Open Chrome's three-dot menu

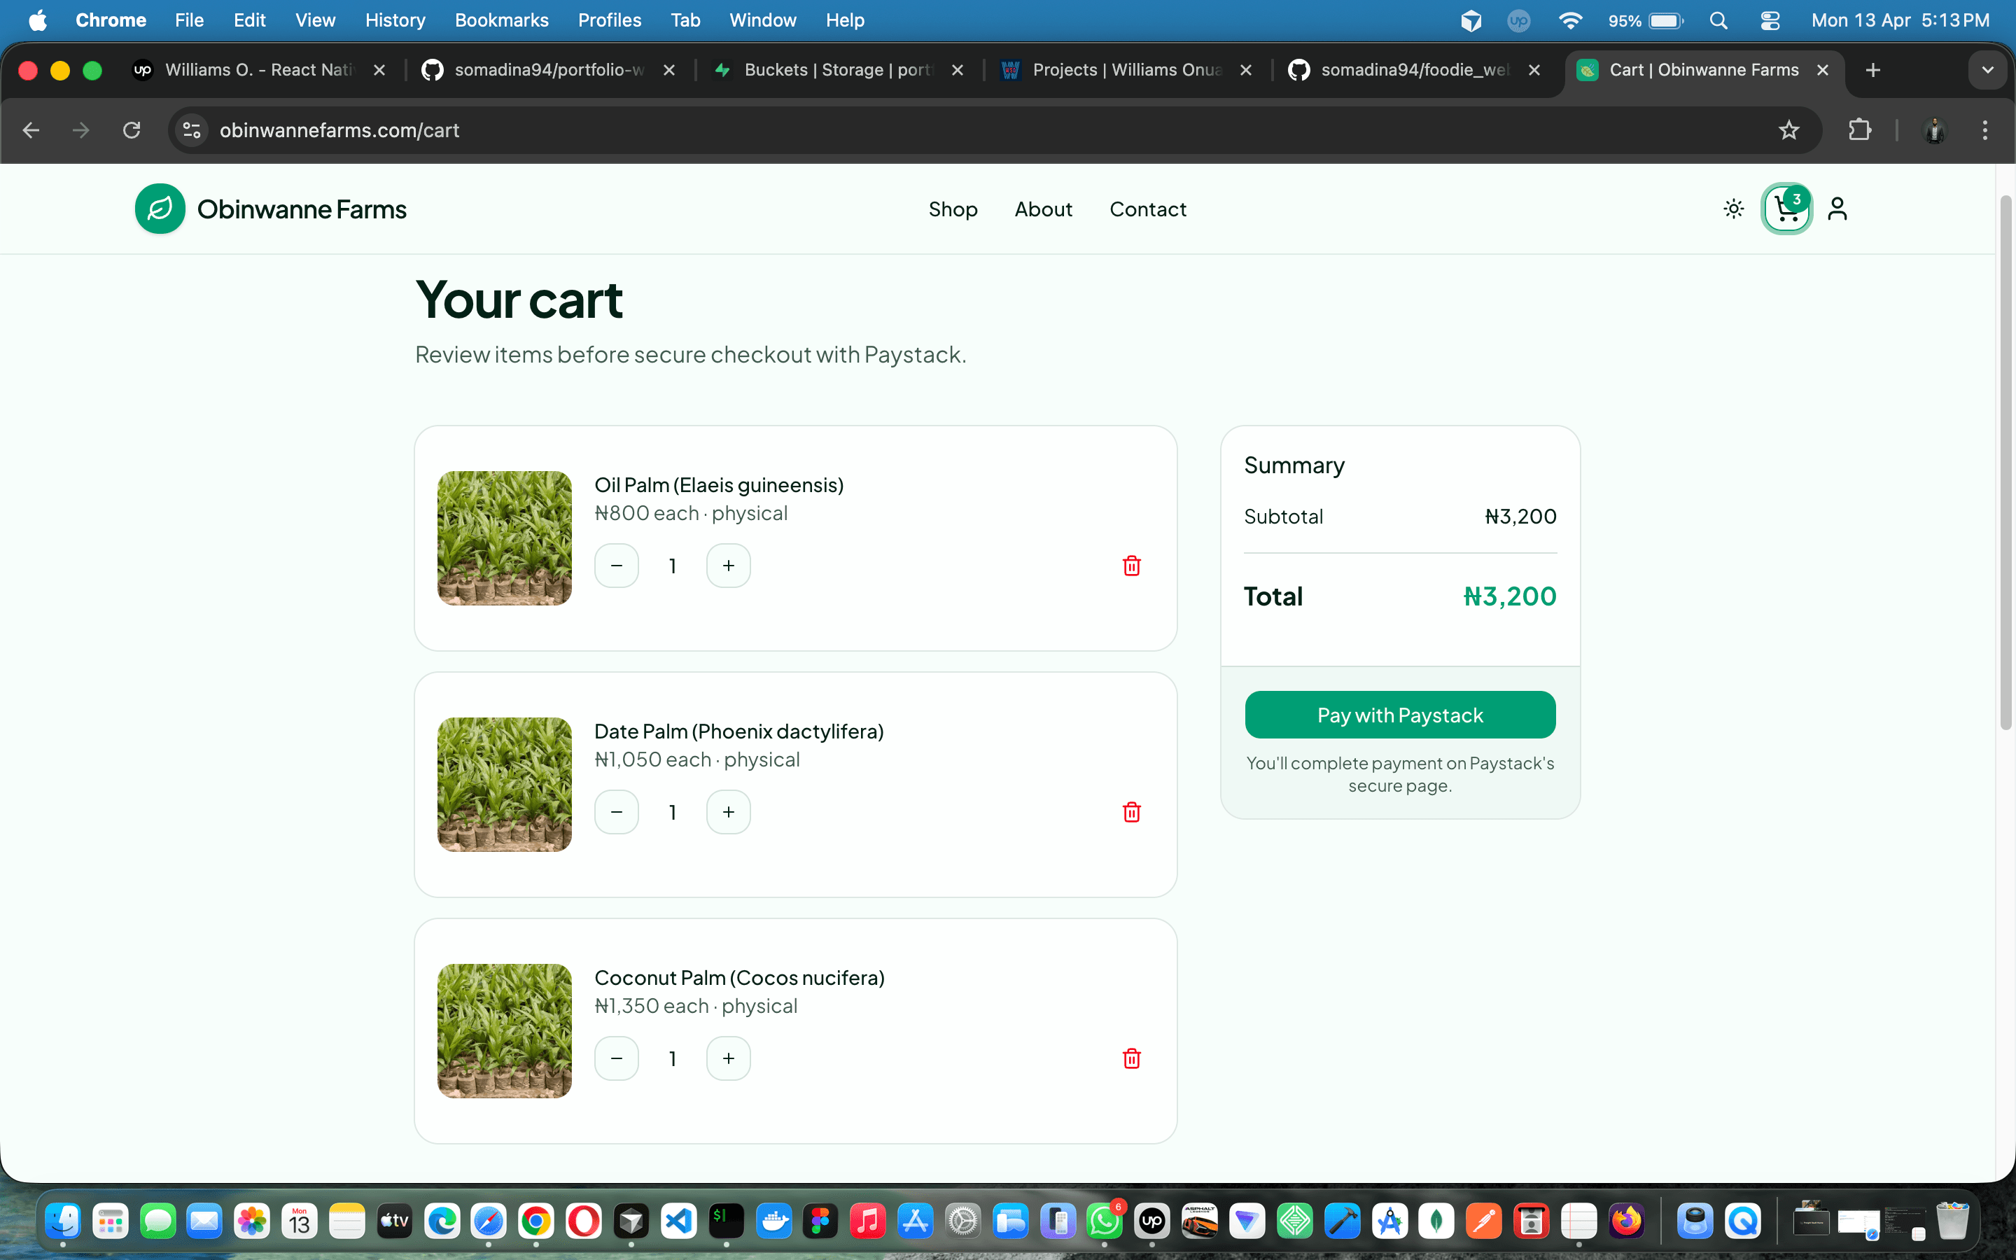(1986, 130)
